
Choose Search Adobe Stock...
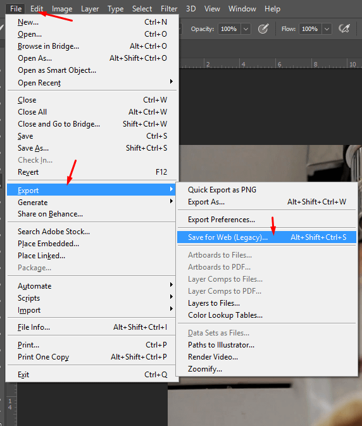[x=92, y=232]
